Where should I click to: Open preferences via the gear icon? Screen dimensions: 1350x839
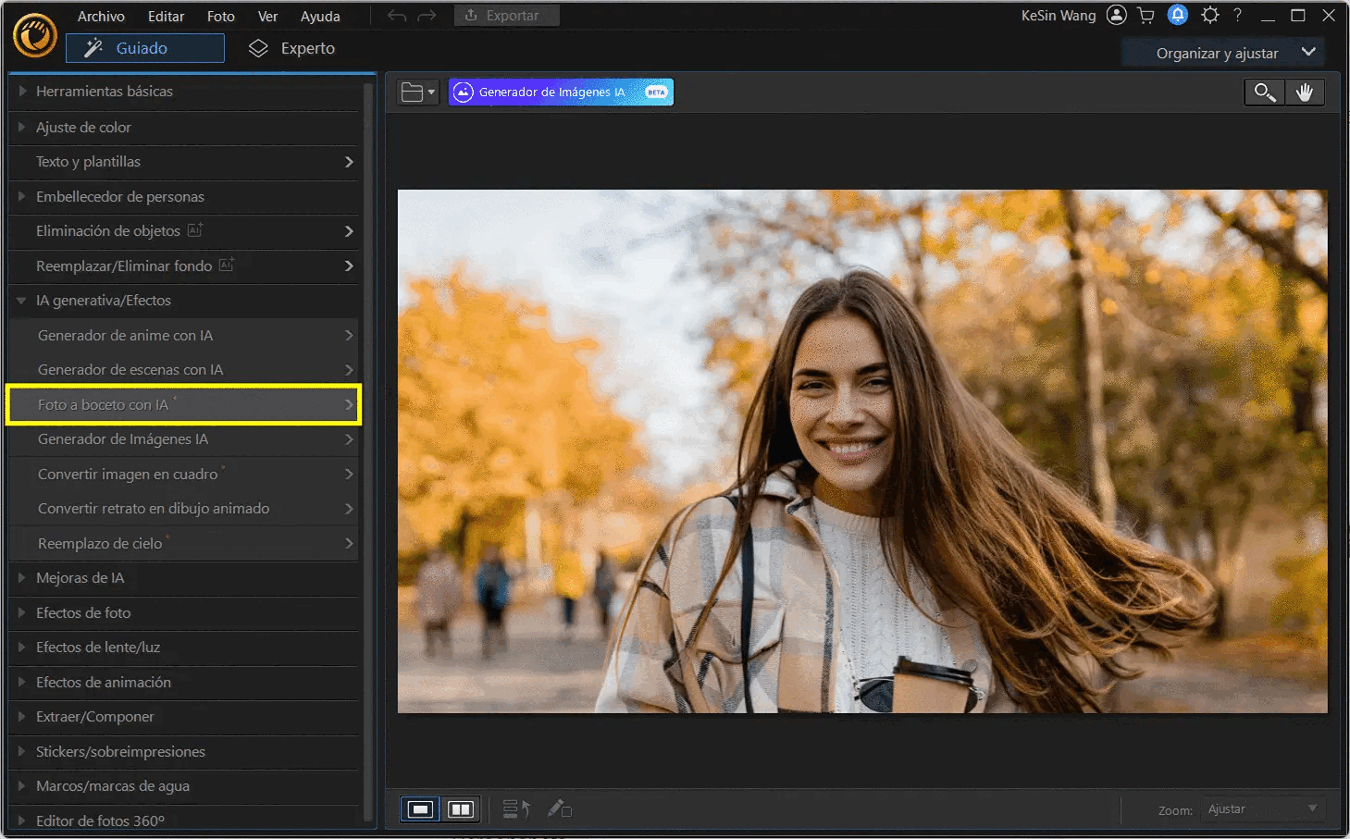coord(1209,16)
